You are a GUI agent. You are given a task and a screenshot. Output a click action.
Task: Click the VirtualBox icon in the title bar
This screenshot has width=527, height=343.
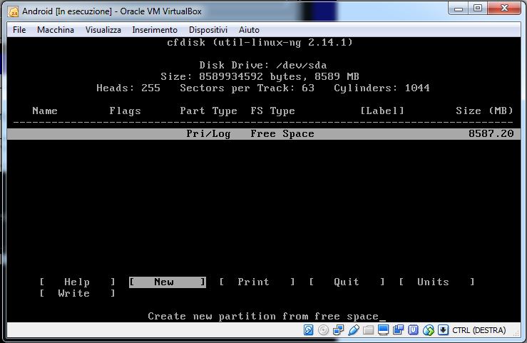coord(14,10)
